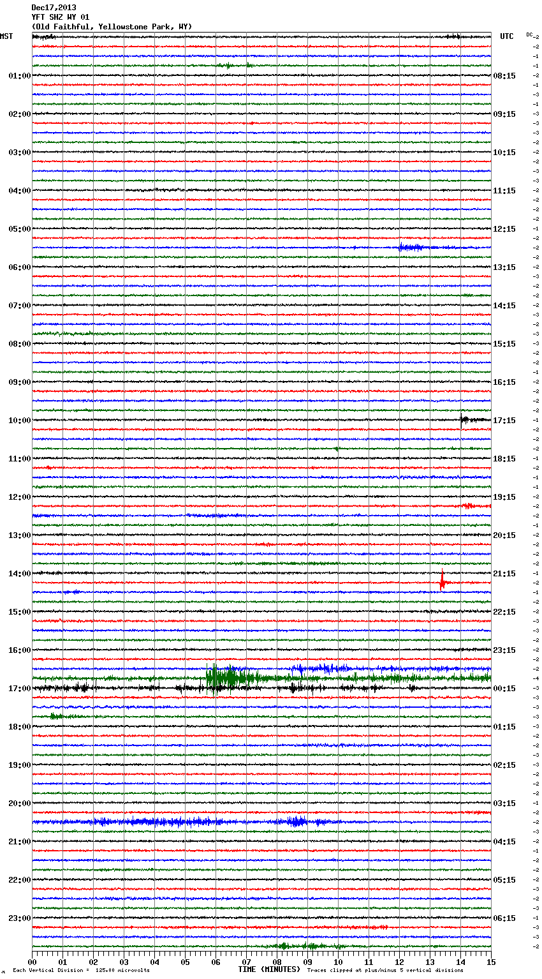Click the 10 tick label on minutes axis
The image size is (542, 979).
(338, 962)
